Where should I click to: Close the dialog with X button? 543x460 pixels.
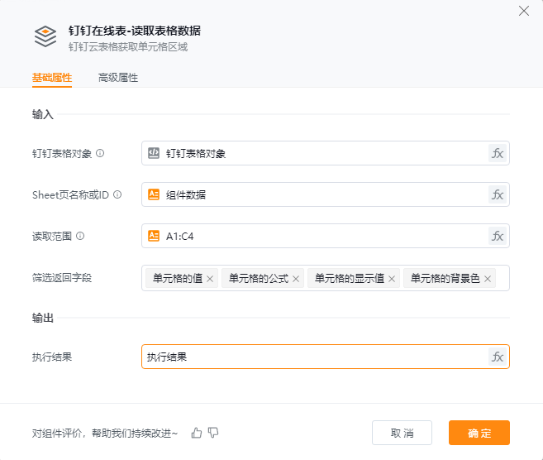523,11
